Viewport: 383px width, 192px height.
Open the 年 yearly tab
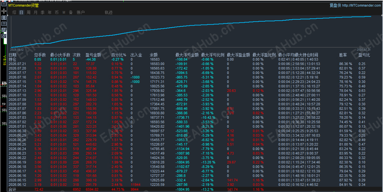click(x=50, y=12)
